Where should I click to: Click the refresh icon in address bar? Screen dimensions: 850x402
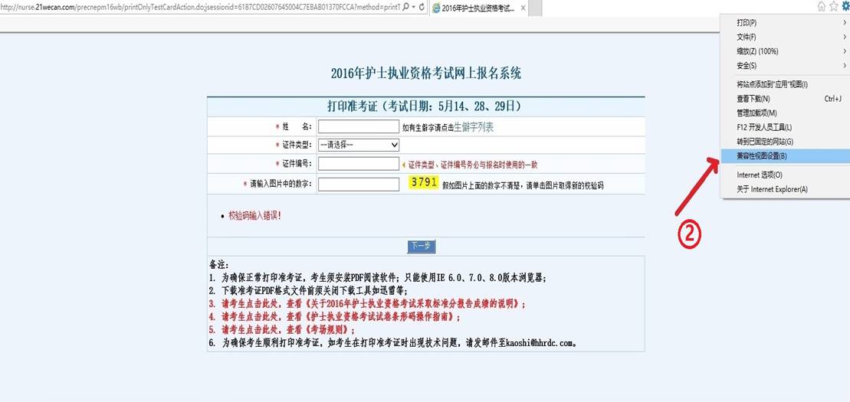click(x=423, y=7)
